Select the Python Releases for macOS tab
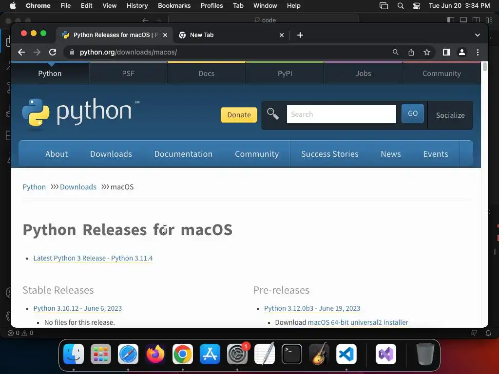The width and height of the screenshot is (499, 374). (115, 35)
